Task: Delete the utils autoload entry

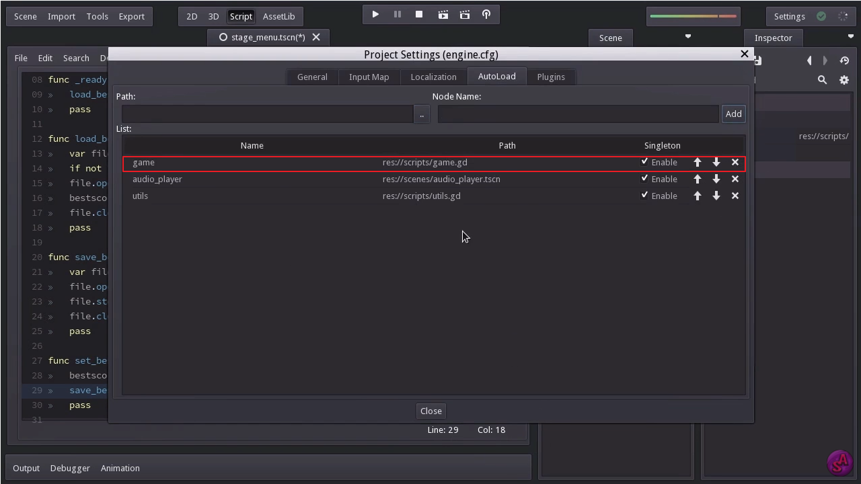Action: [x=735, y=196]
